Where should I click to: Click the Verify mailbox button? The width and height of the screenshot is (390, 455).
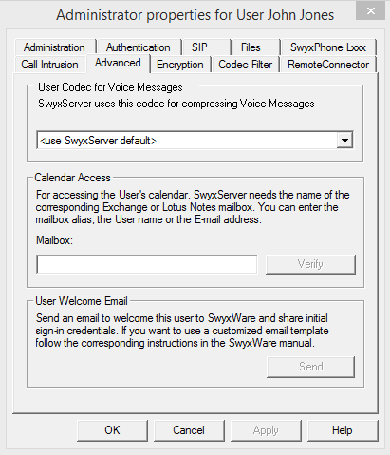(310, 264)
